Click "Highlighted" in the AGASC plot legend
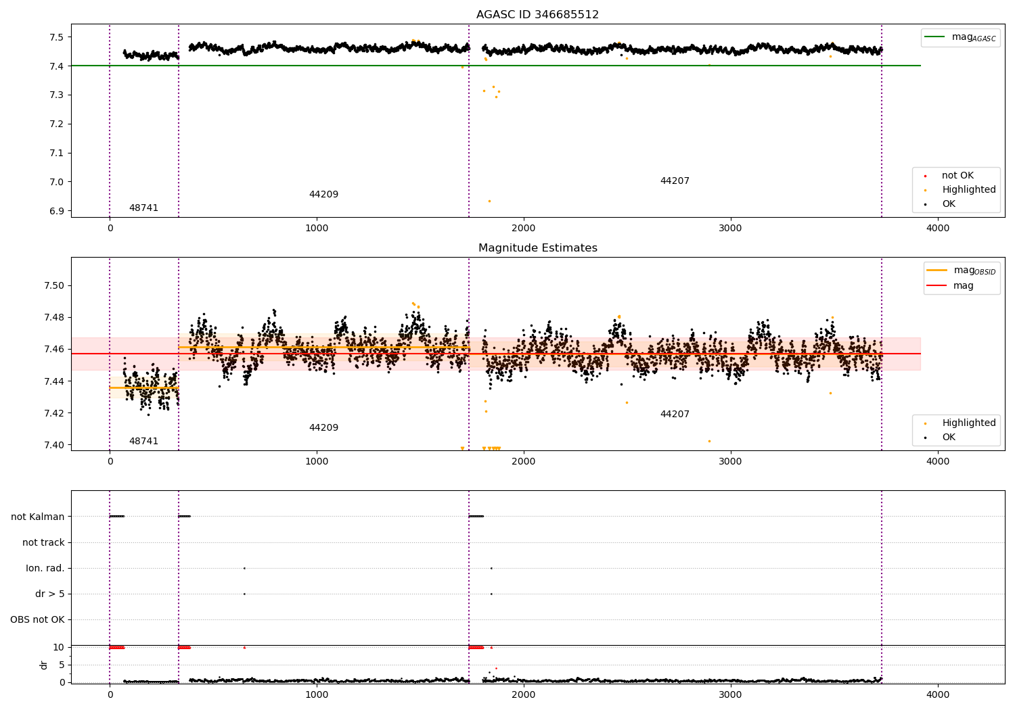1015x710 pixels. tap(969, 190)
